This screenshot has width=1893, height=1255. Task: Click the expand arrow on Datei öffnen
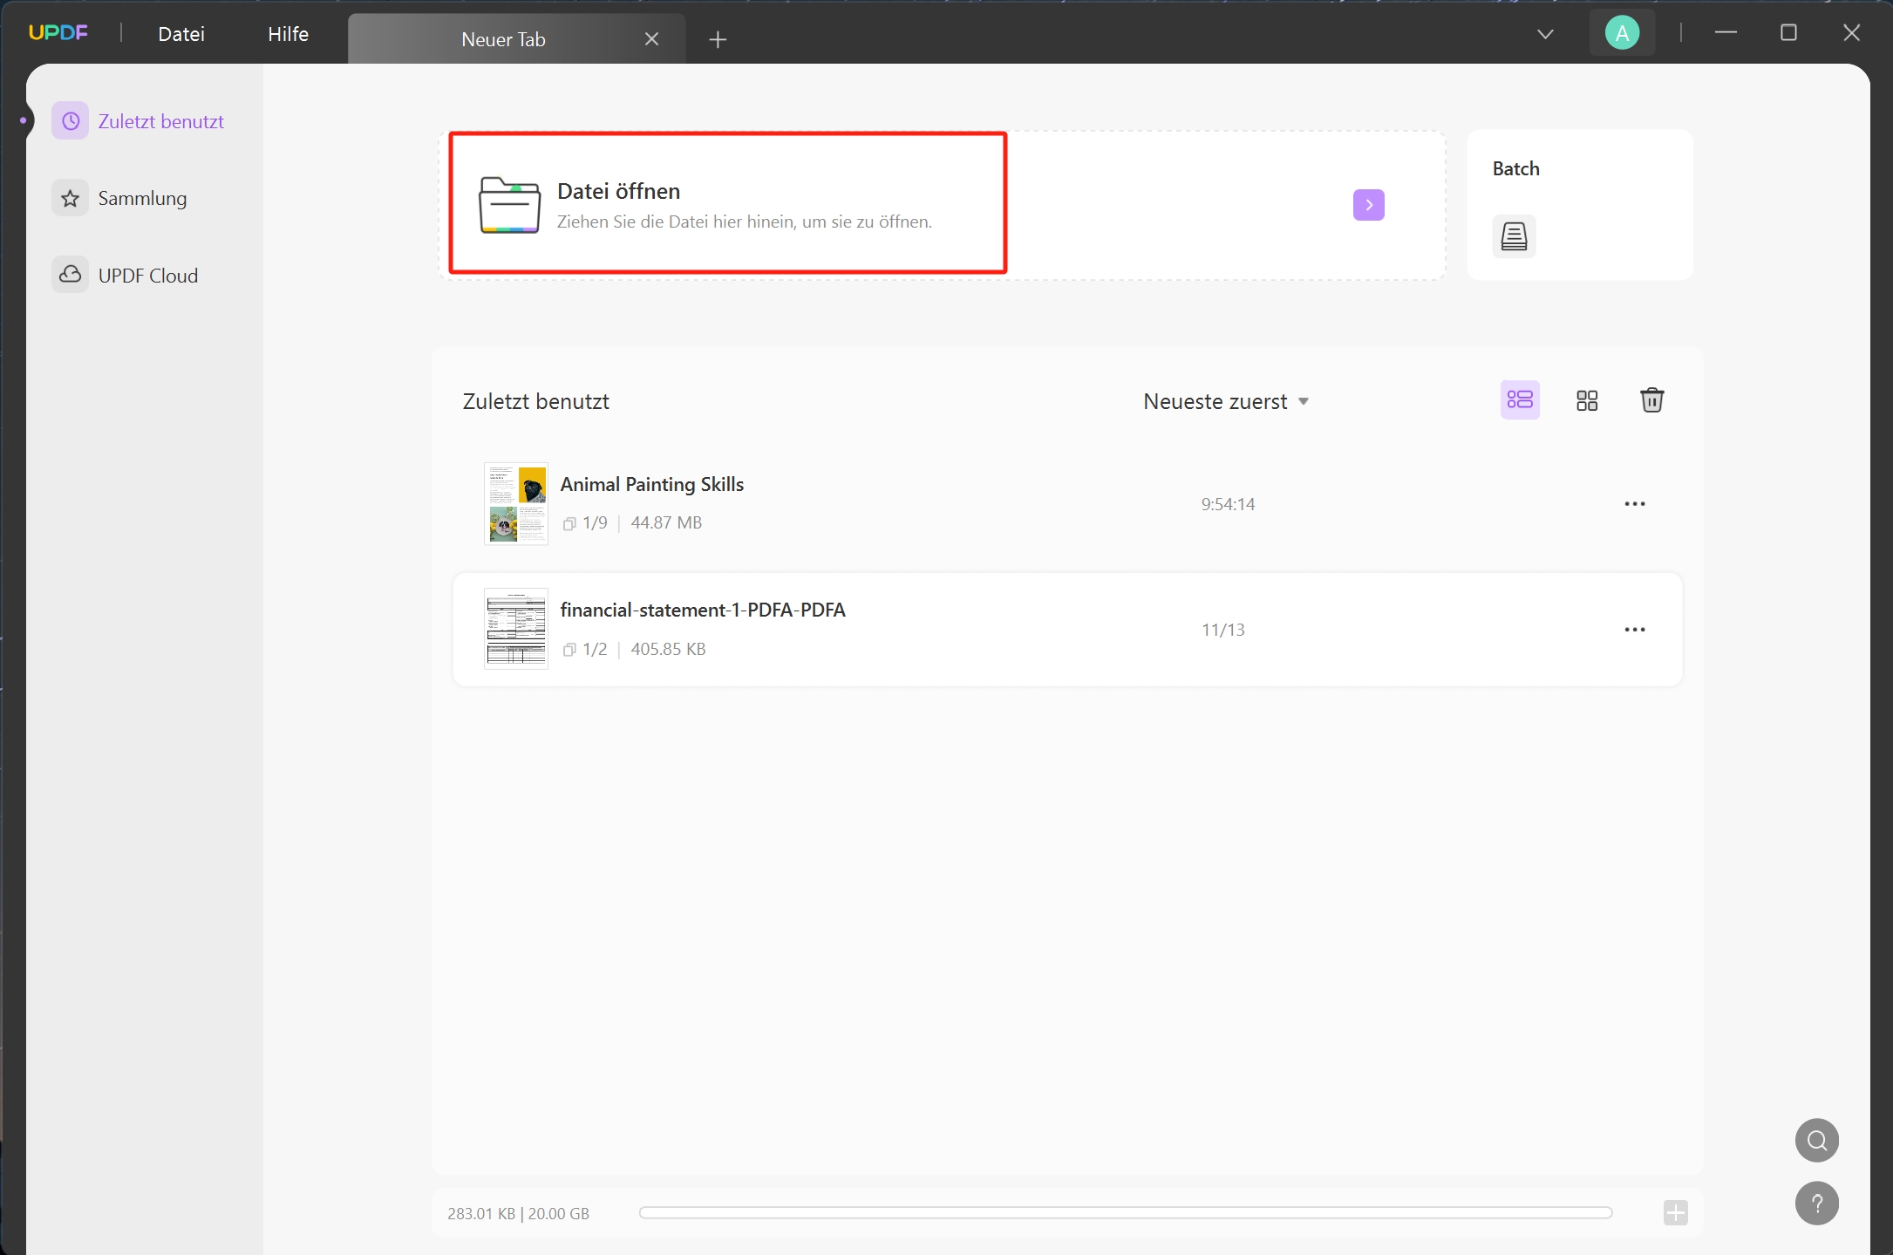pyautogui.click(x=1368, y=204)
